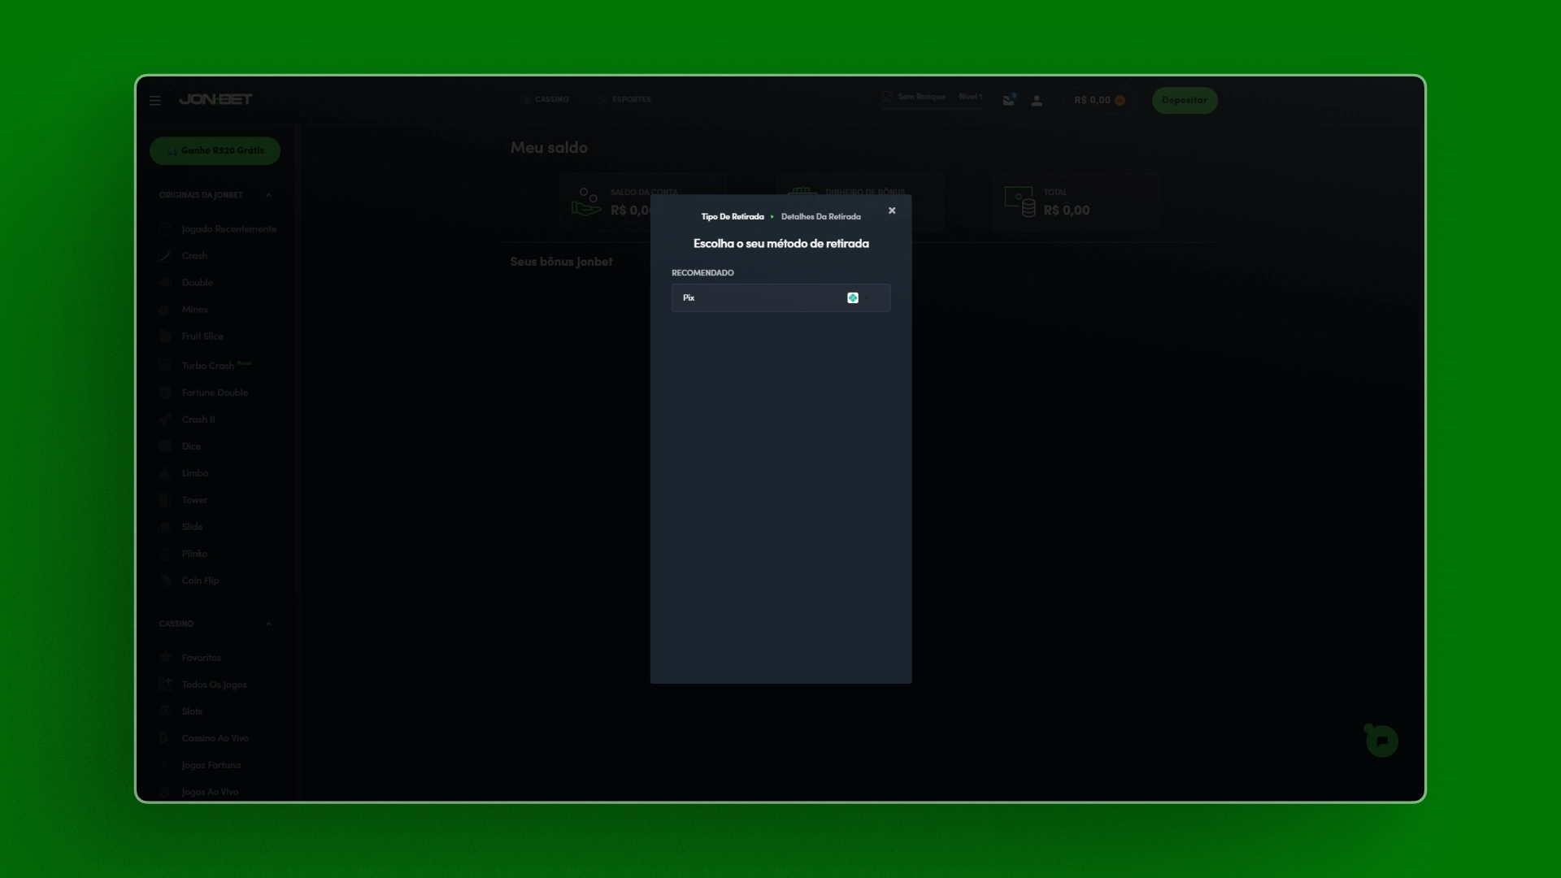Click the Total R$ 0,00 value

coord(1067,211)
